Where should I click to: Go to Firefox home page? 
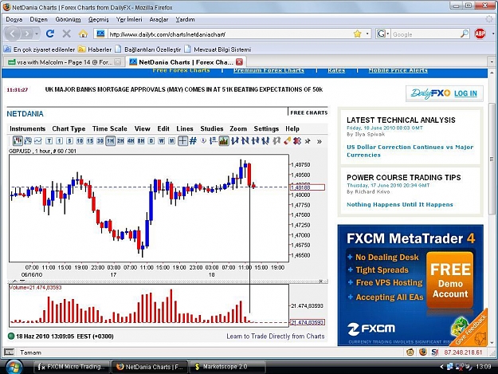tap(83, 33)
